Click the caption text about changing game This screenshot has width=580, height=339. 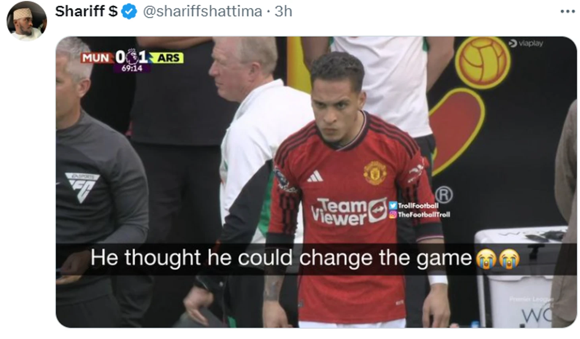pos(281,258)
